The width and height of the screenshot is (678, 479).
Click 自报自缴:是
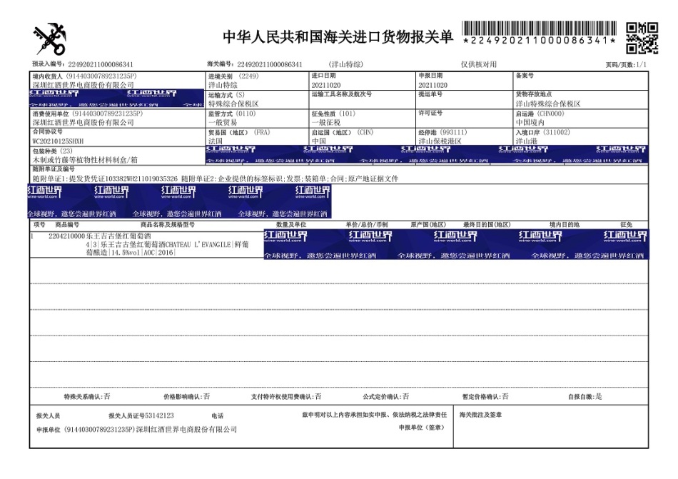click(585, 396)
